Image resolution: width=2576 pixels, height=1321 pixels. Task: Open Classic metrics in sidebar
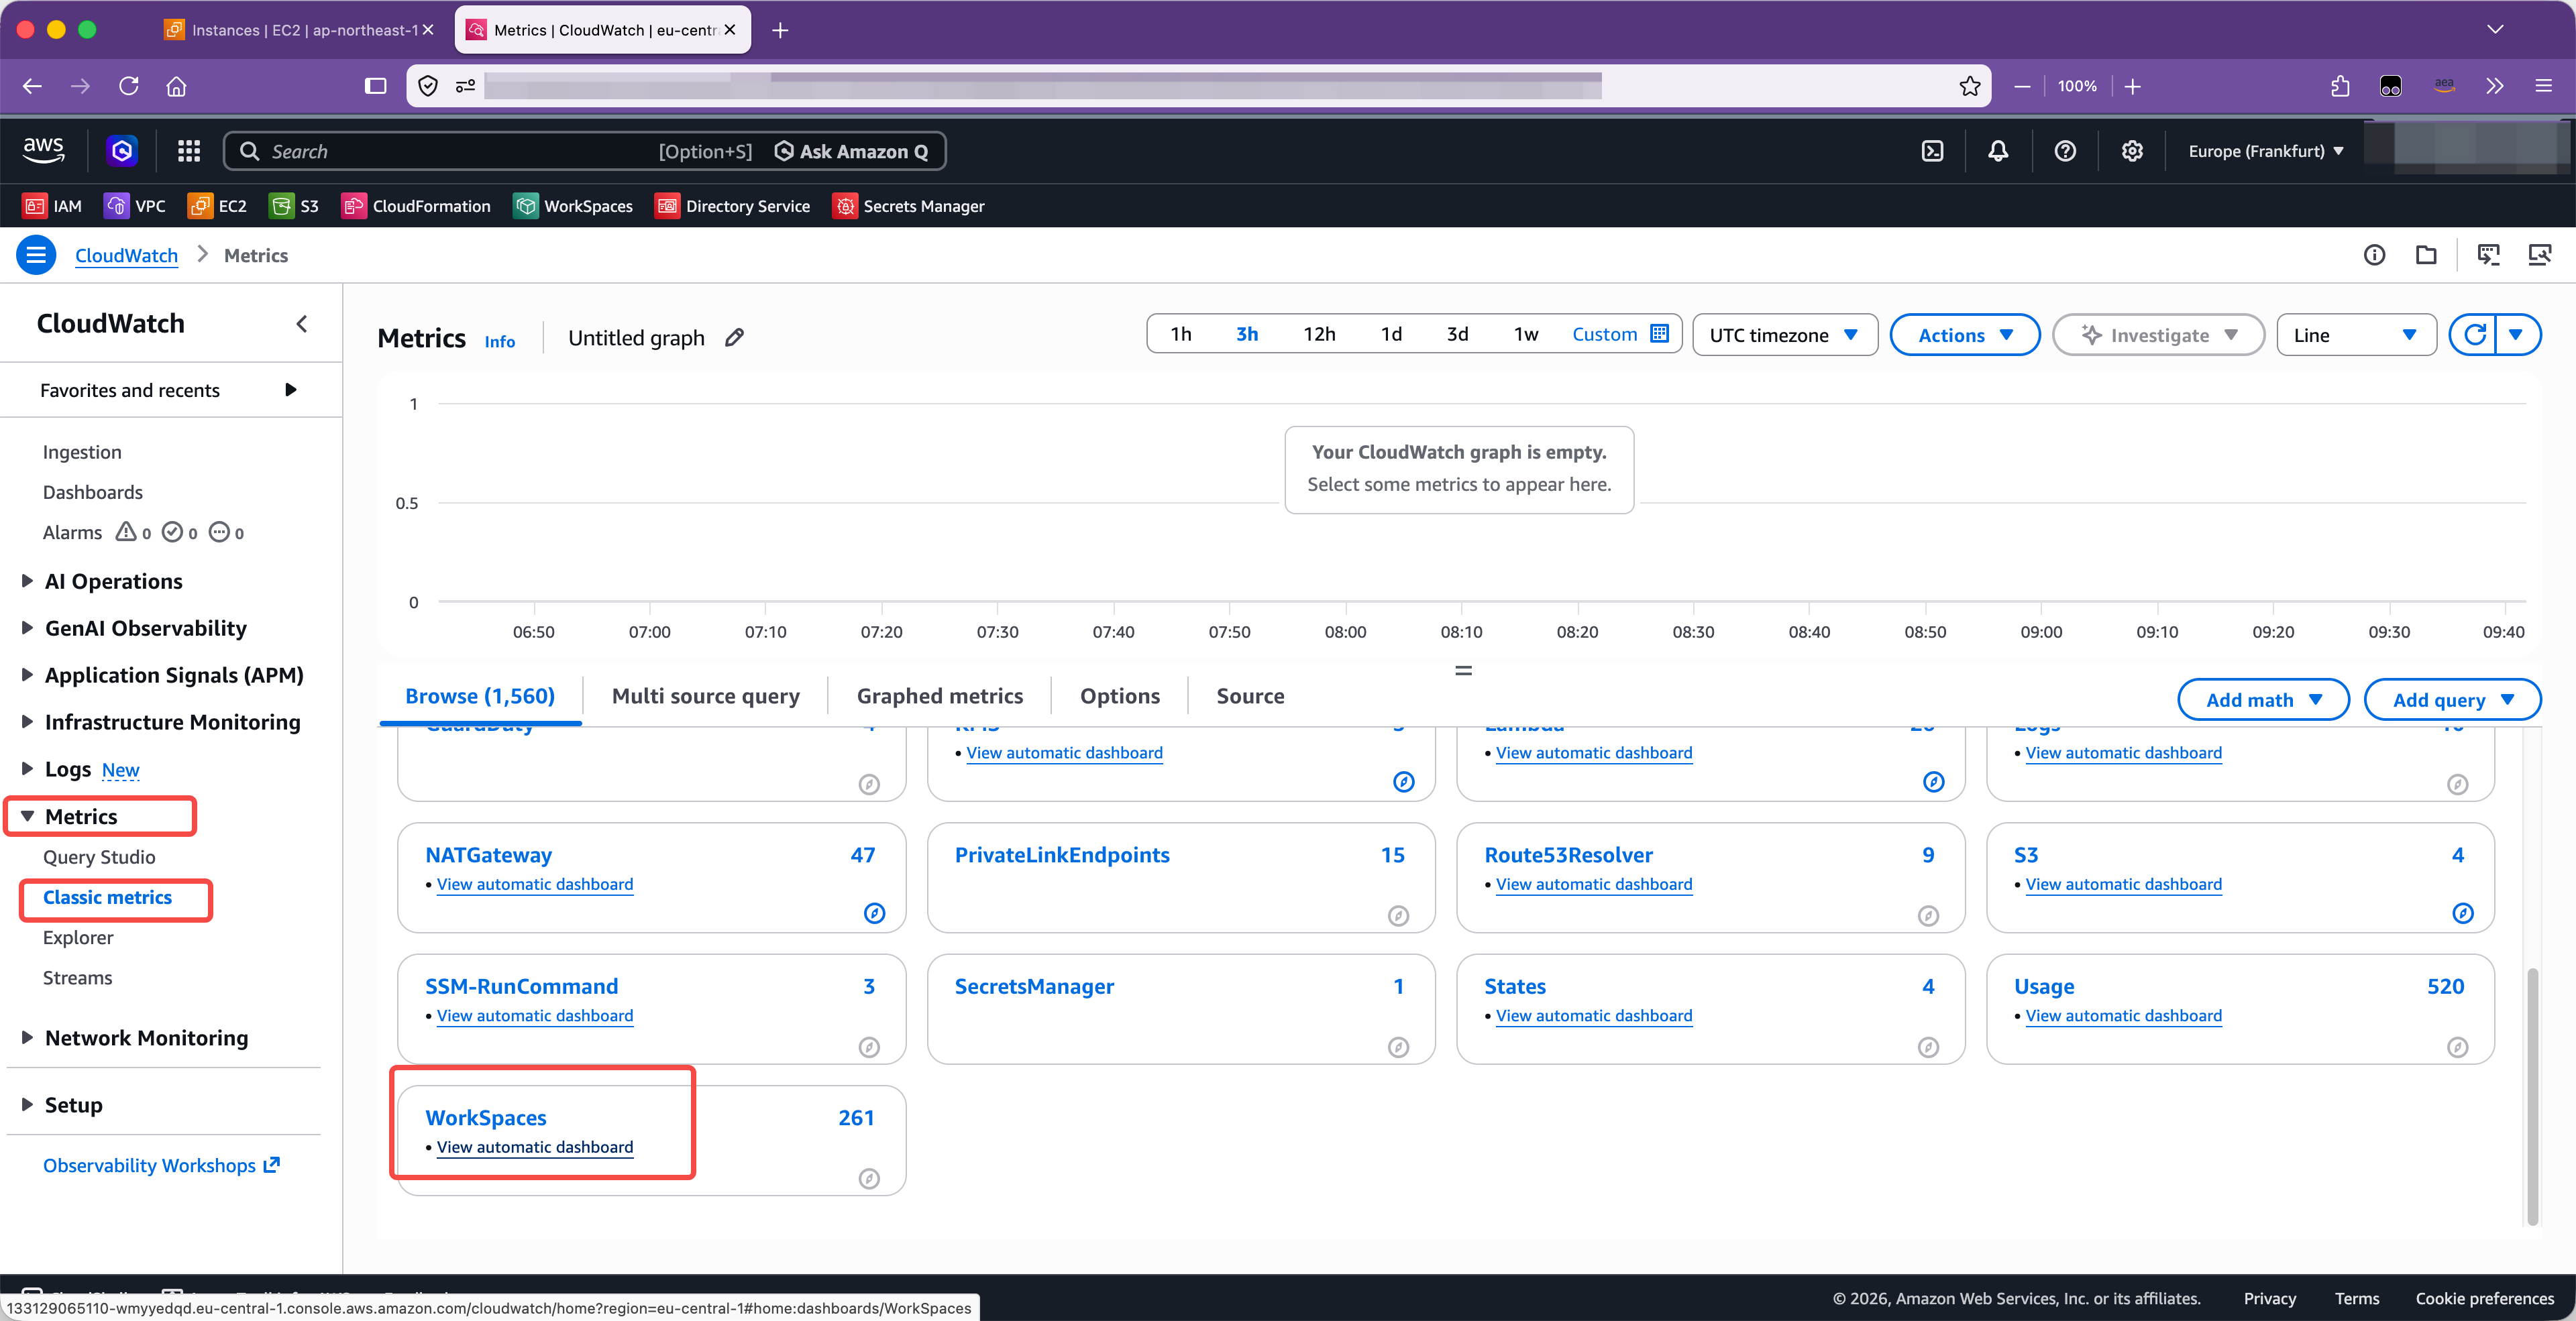pos(107,897)
